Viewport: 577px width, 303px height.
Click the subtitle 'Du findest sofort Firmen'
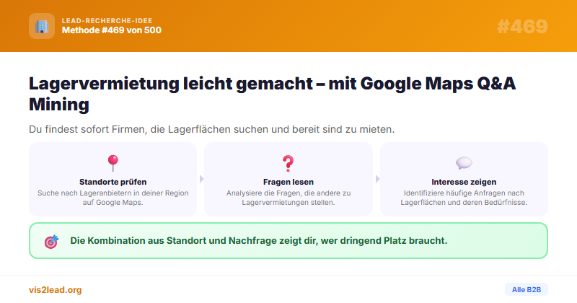click(211, 129)
